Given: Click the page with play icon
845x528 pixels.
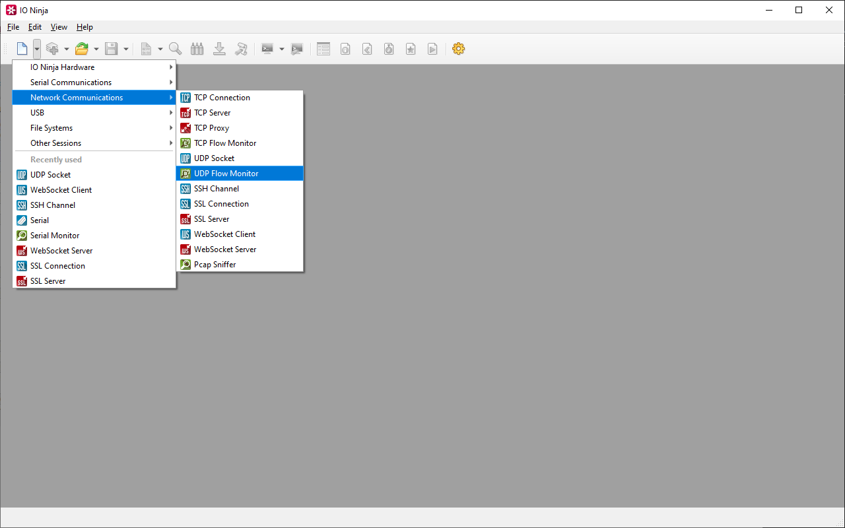Looking at the screenshot, I should click(432, 49).
